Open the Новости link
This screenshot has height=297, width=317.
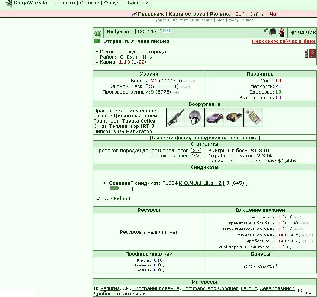[x=65, y=3]
